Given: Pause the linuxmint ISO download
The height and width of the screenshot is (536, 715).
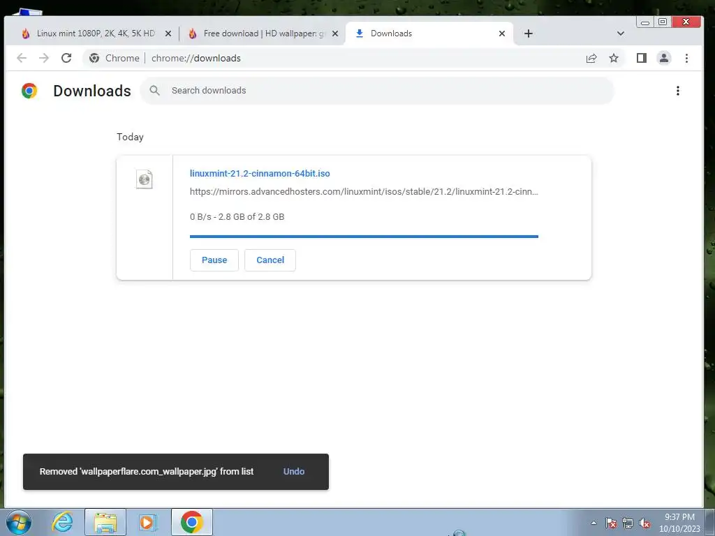Looking at the screenshot, I should pyautogui.click(x=214, y=260).
